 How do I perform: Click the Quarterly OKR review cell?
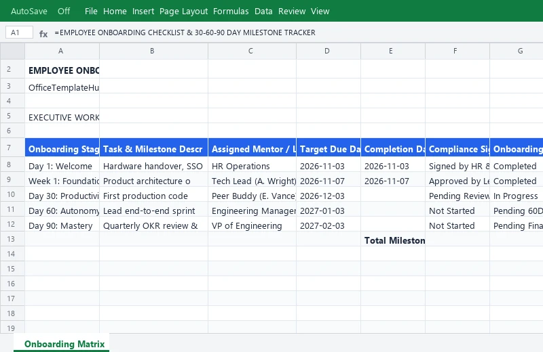coord(154,225)
